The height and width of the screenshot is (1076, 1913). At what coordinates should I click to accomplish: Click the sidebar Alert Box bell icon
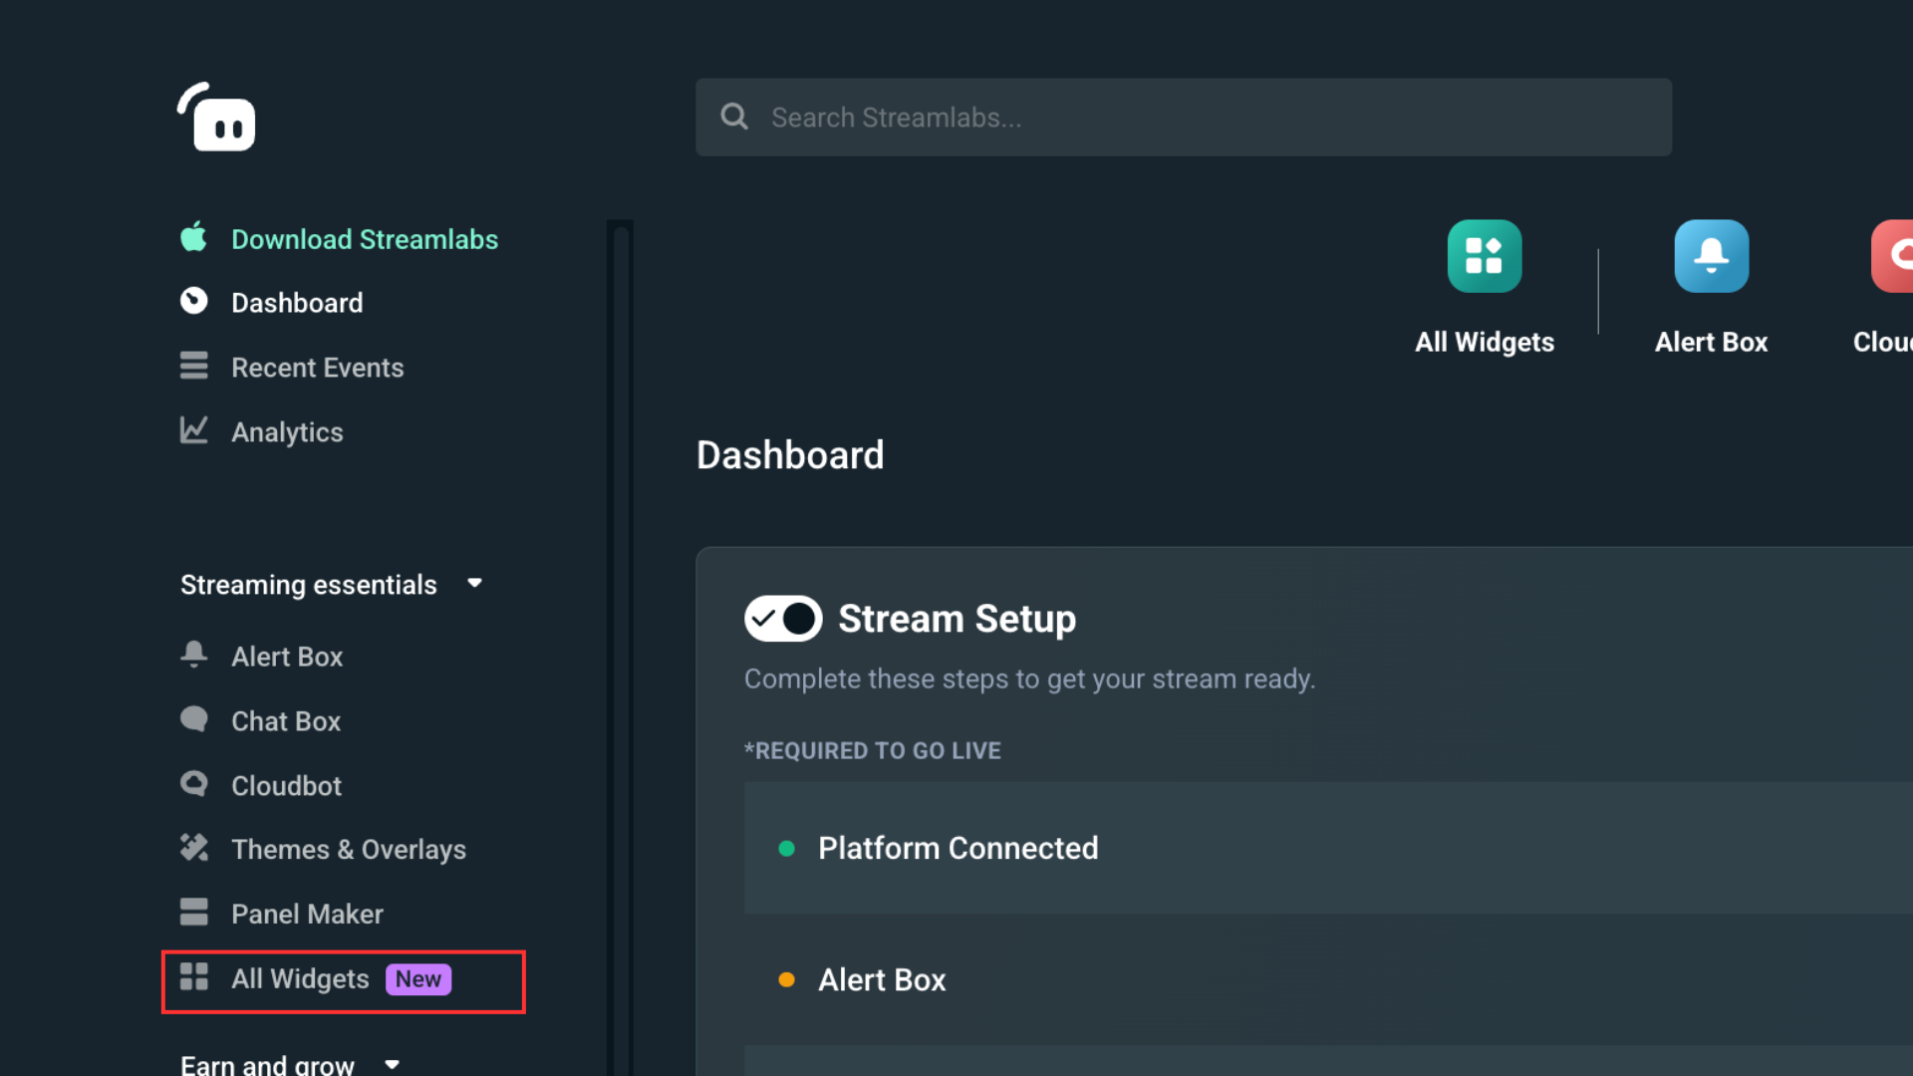[x=193, y=655]
